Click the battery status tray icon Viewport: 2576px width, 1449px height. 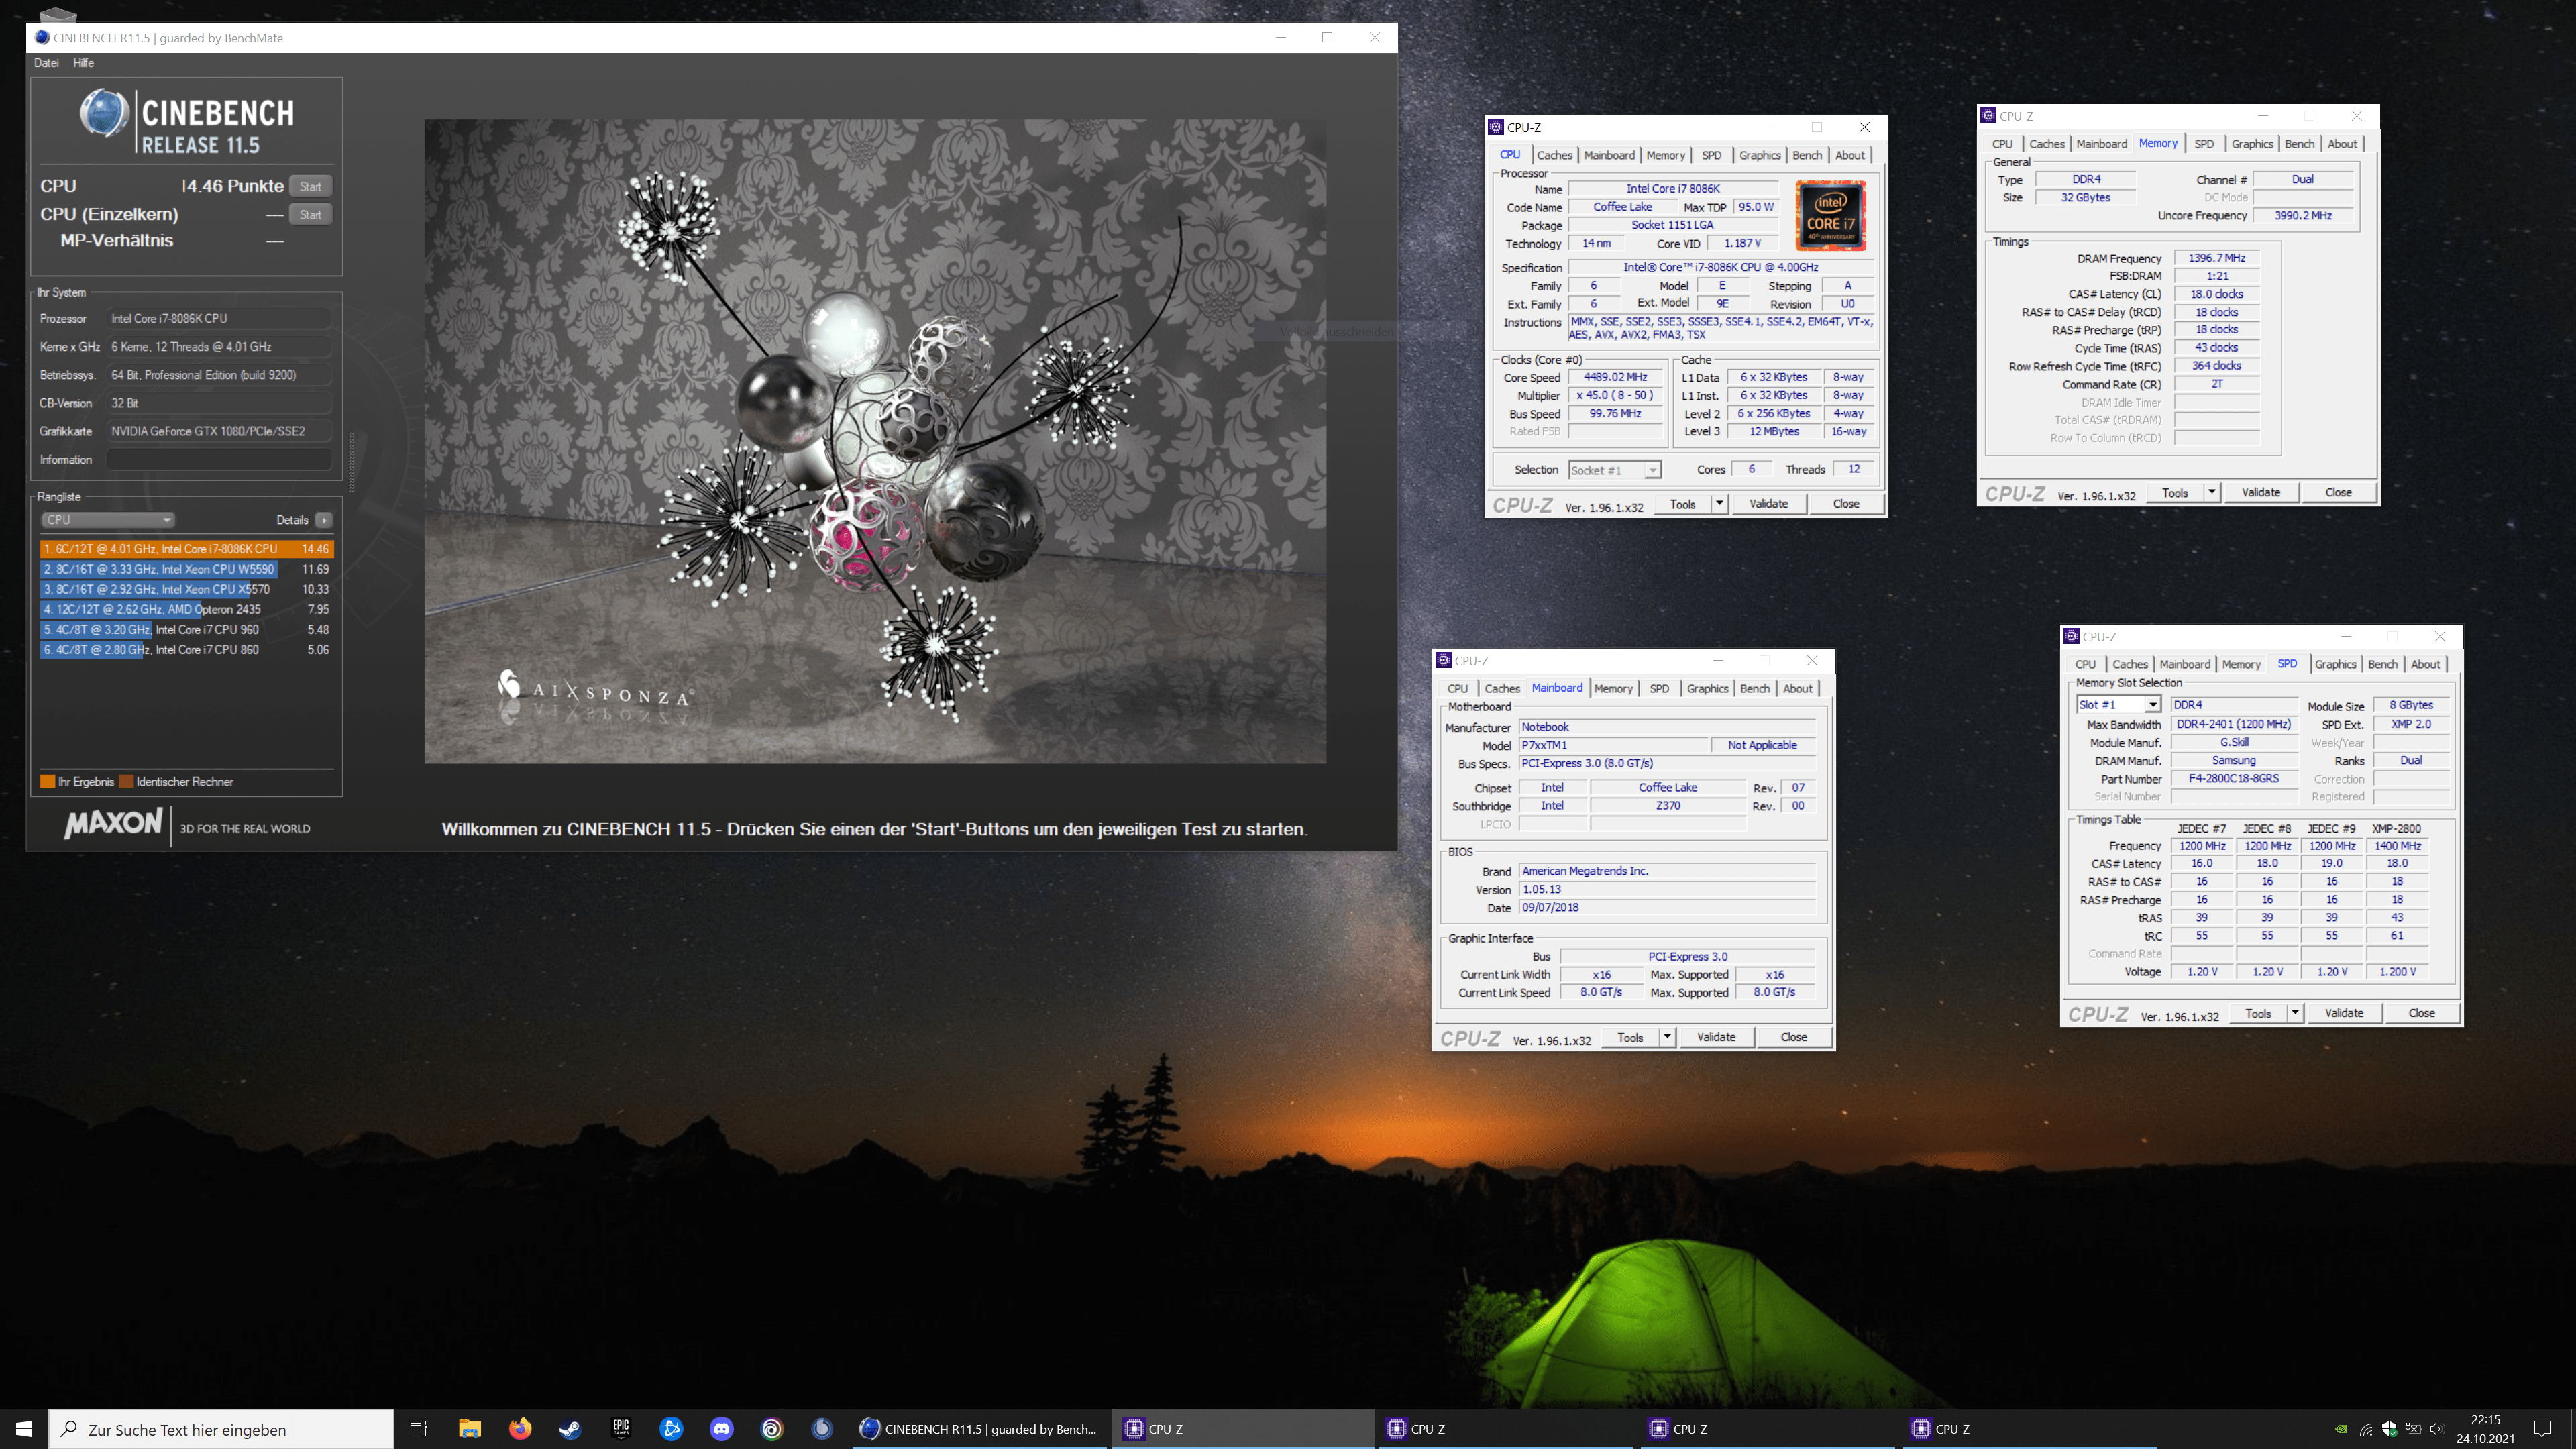point(2413,1429)
